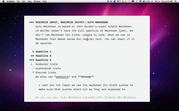
Task: Click the underlined word 'emphasis' in the text
Action: pos(62,77)
